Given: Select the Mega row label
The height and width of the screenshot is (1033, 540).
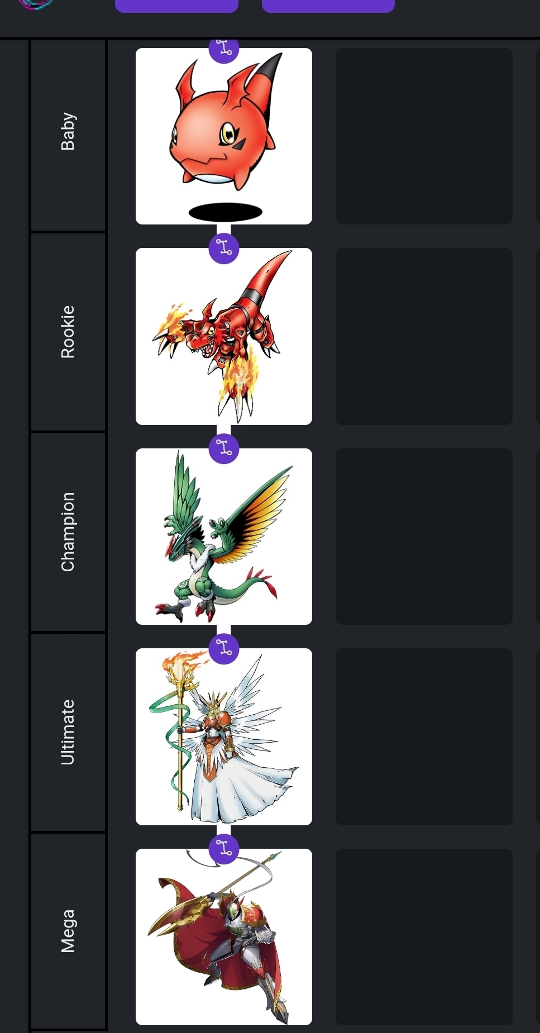Looking at the screenshot, I should click(x=68, y=931).
